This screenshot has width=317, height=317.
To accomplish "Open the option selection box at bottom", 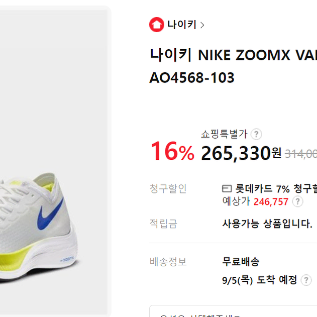I will (233, 311).
